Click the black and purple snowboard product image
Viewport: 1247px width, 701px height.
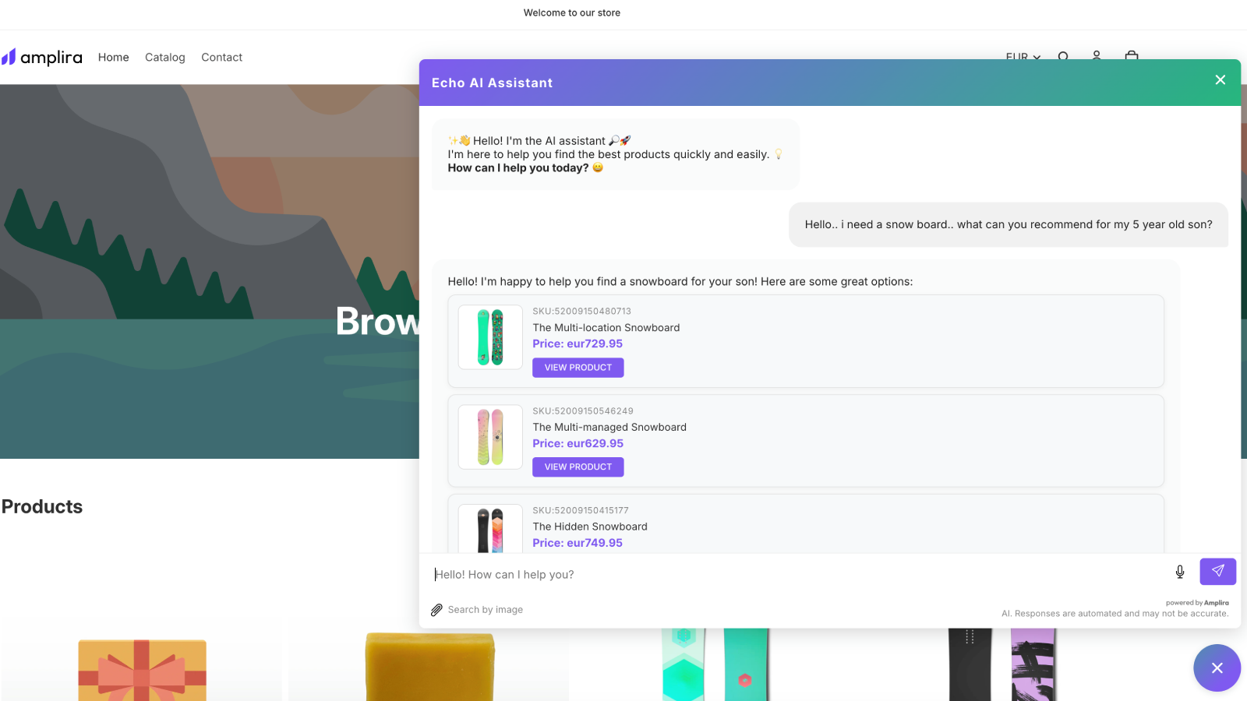[x=1001, y=664]
